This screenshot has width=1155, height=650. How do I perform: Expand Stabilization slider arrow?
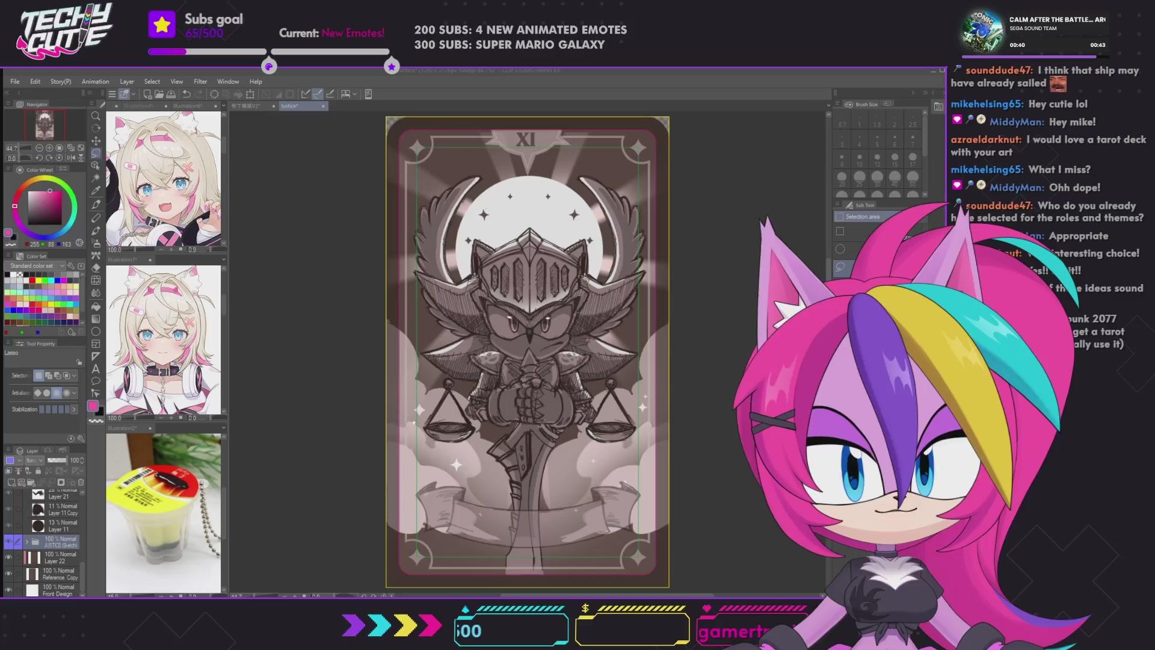pos(74,409)
